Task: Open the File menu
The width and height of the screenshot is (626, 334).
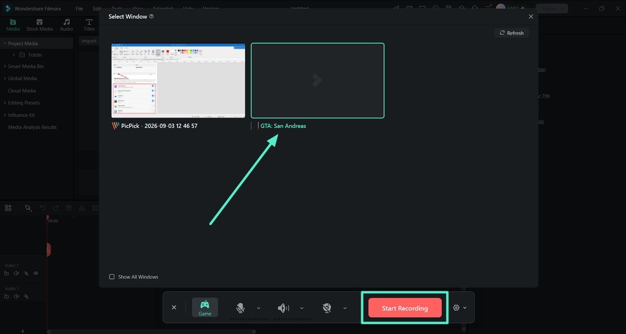Action: click(79, 9)
